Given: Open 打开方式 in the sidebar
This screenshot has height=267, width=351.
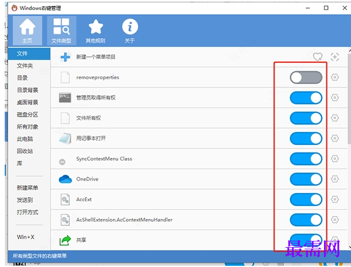Looking at the screenshot, I should pyautogui.click(x=28, y=212).
